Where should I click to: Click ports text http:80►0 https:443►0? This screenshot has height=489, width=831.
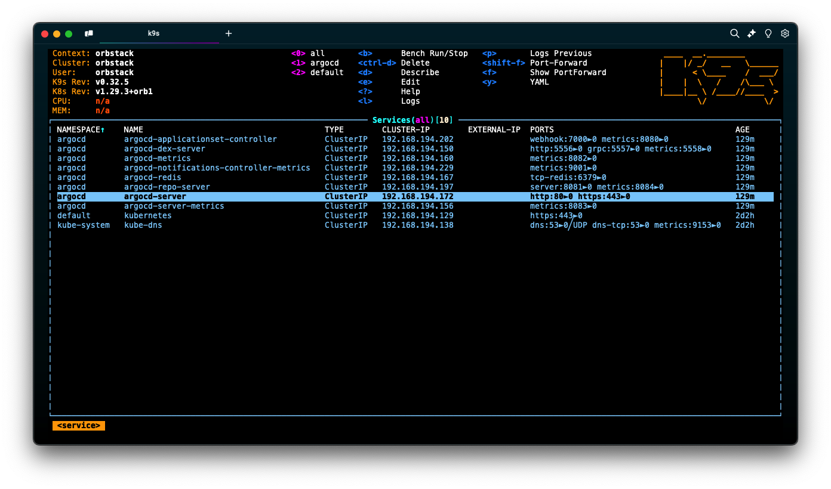click(580, 196)
